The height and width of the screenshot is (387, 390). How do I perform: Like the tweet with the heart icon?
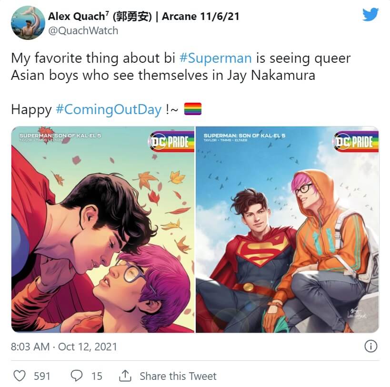[x=20, y=376]
